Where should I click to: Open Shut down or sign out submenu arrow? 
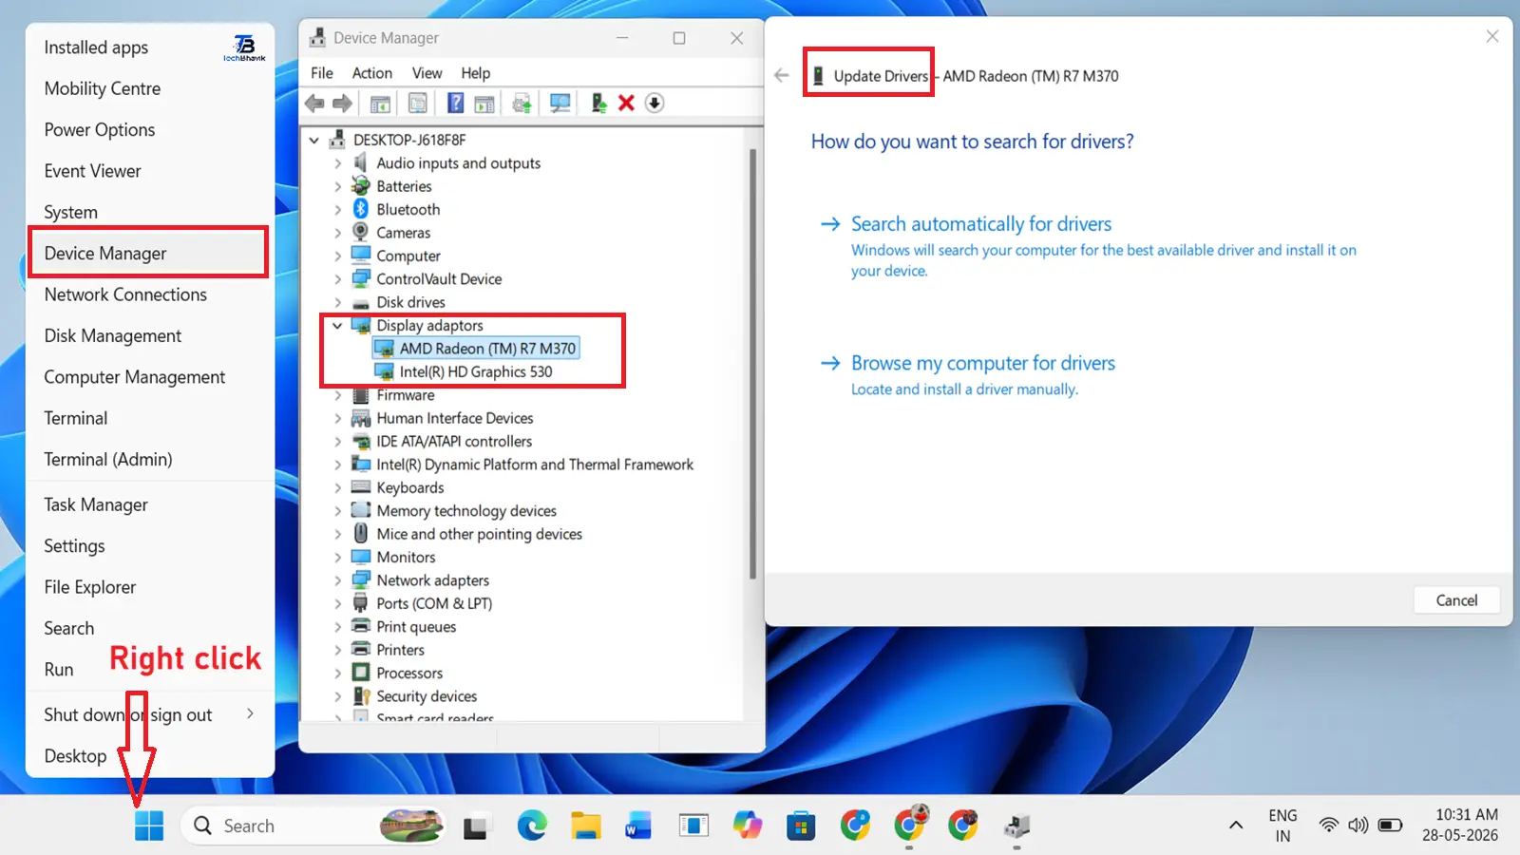[x=250, y=713]
